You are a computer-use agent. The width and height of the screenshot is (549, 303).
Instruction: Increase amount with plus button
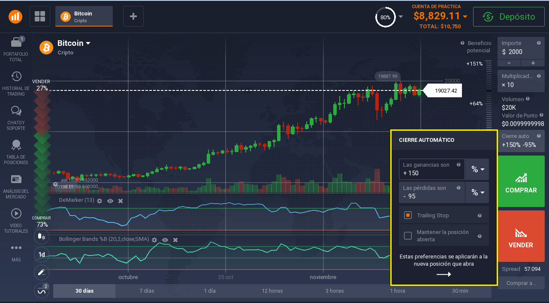533,63
